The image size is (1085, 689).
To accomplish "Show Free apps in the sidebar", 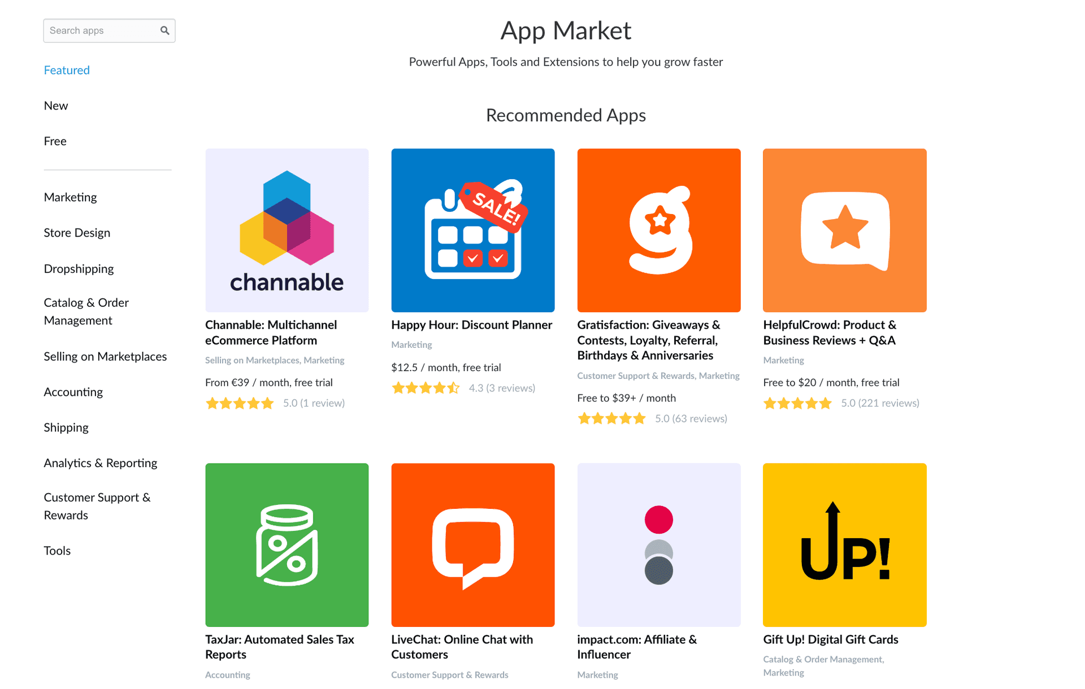I will tap(55, 141).
